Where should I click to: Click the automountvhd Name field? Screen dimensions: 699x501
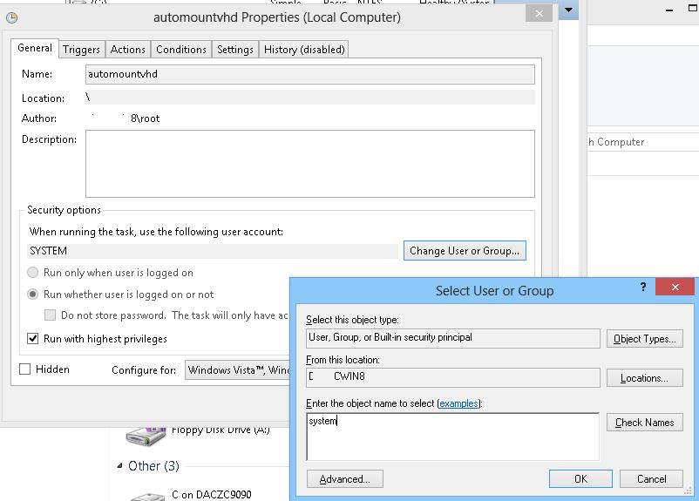pyautogui.click(x=309, y=74)
